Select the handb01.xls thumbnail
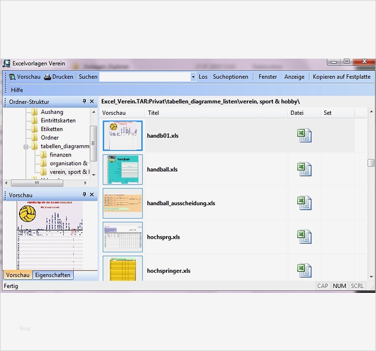Viewport: 376px width, 351px height. pos(123,135)
